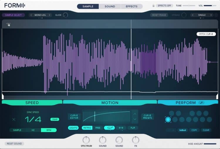Switch speed unit to BPM
Viewport: 220px width, 149px height.
pyautogui.click(x=49, y=130)
